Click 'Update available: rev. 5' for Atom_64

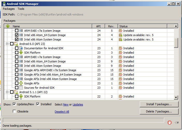coord(138,35)
